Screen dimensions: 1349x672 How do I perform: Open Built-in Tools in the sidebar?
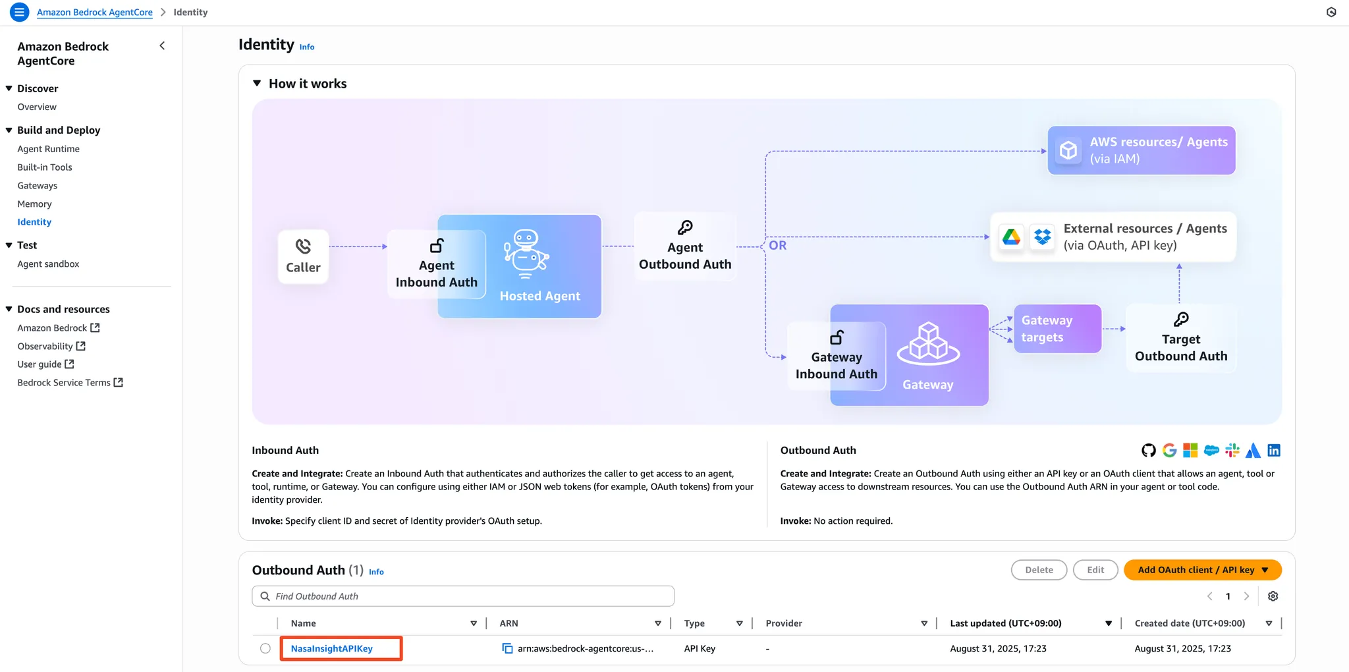tap(45, 167)
